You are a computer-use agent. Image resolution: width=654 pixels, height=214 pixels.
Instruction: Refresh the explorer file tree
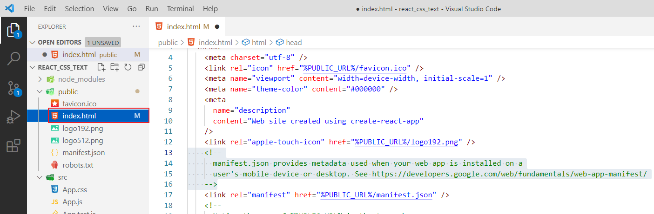[x=128, y=67]
